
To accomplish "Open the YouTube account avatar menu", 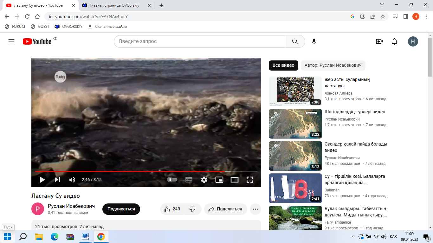I will pos(413,41).
